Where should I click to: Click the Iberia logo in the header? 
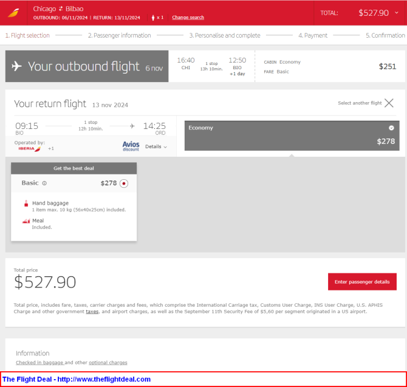[x=13, y=13]
